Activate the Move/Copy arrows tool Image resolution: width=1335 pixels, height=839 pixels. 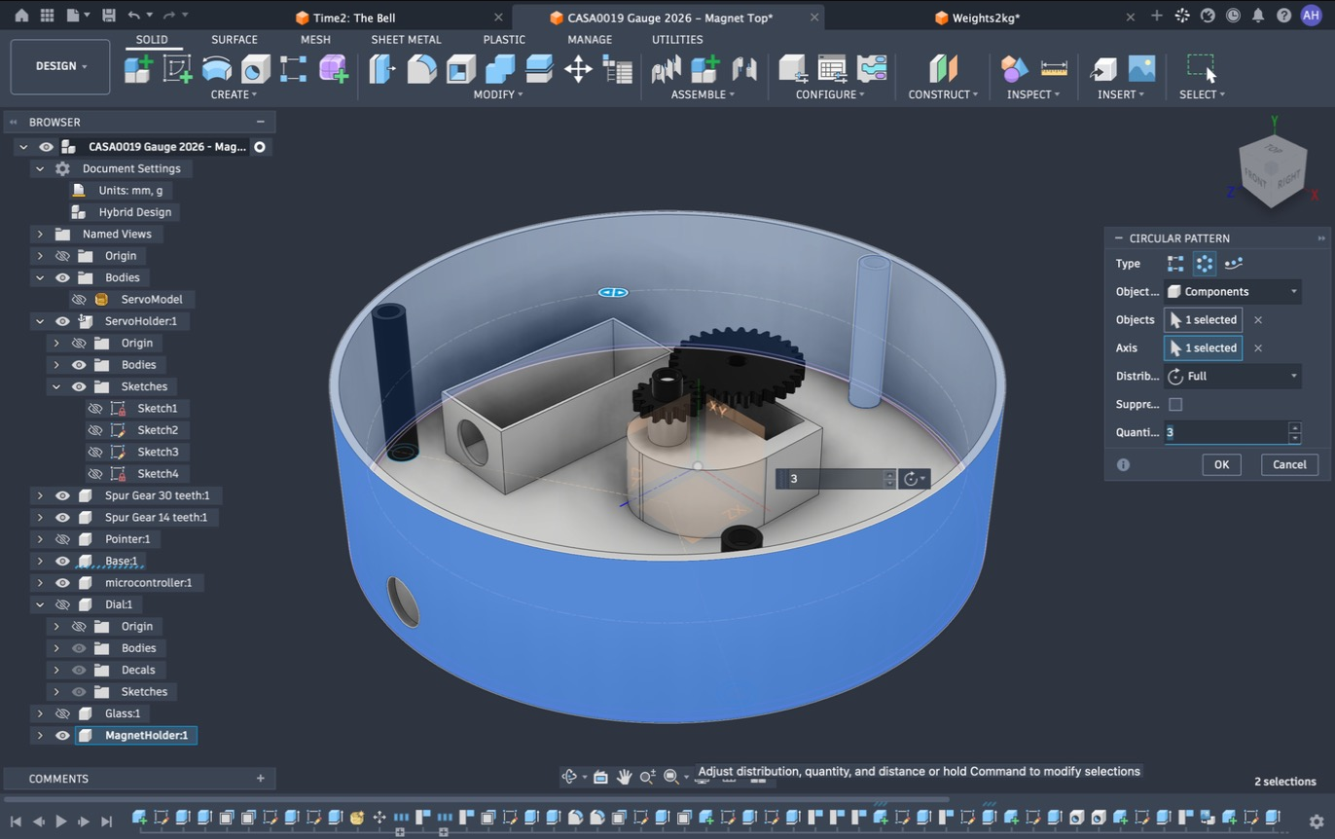[x=578, y=69]
